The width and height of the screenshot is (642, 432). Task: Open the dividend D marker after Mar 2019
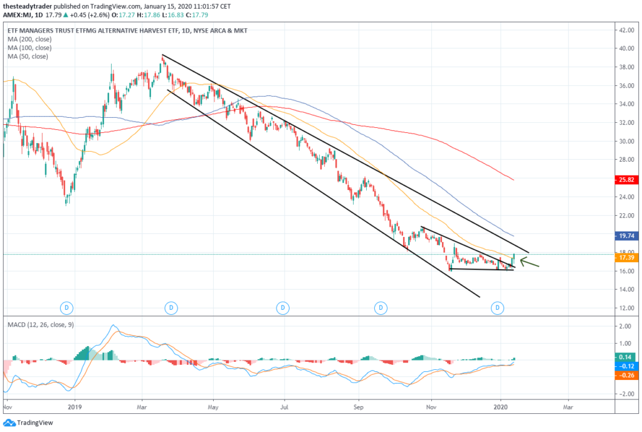[x=171, y=308]
